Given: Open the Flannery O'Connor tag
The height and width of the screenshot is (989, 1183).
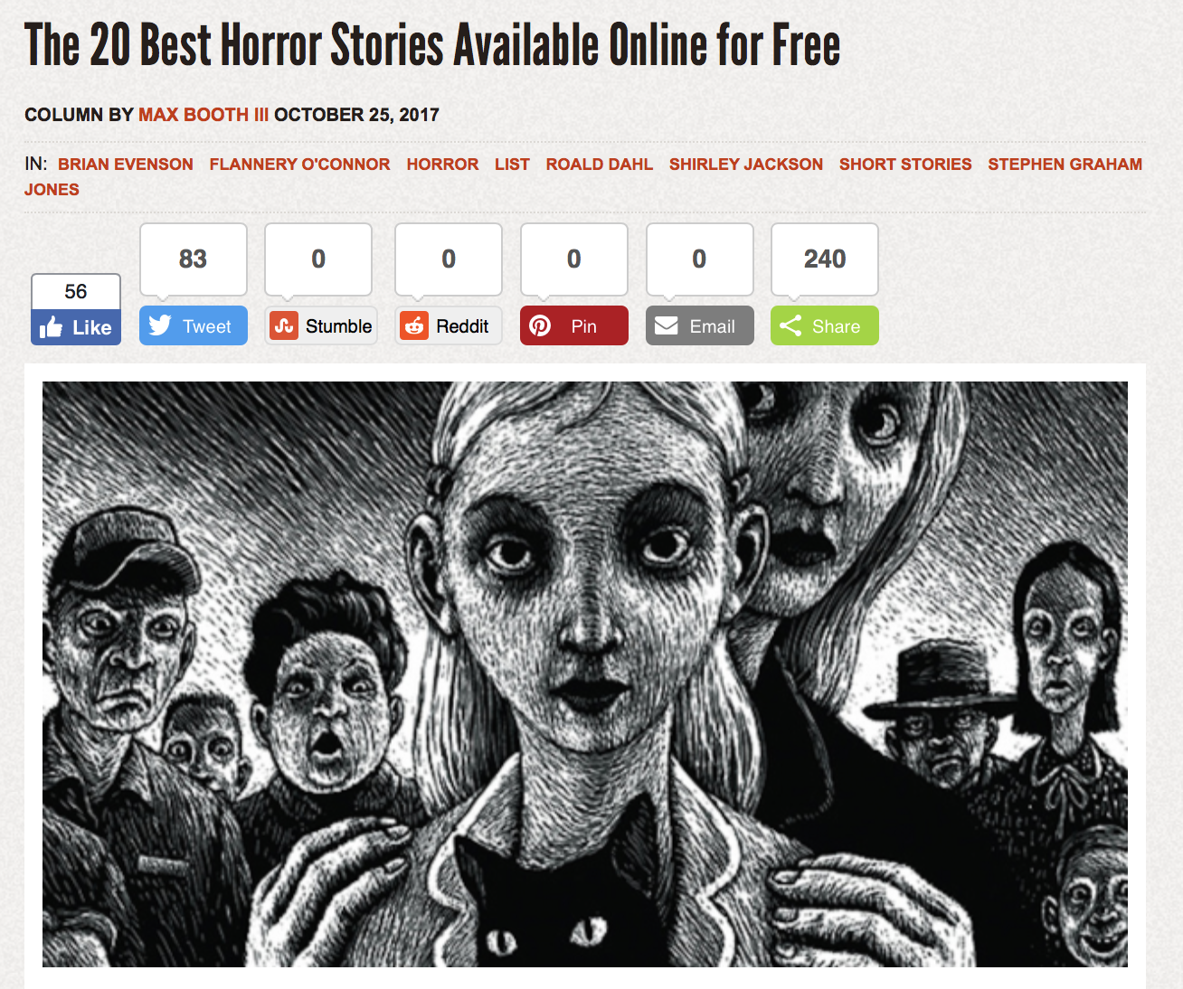Looking at the screenshot, I should 299,165.
